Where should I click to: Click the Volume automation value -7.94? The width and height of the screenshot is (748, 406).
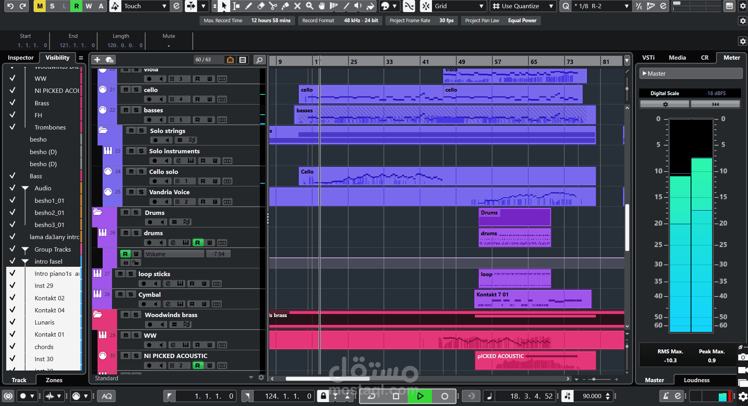pos(218,254)
